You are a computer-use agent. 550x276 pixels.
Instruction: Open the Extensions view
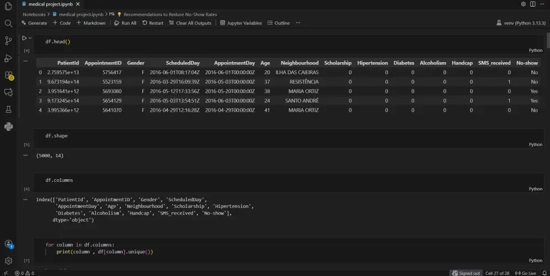click(x=8, y=75)
